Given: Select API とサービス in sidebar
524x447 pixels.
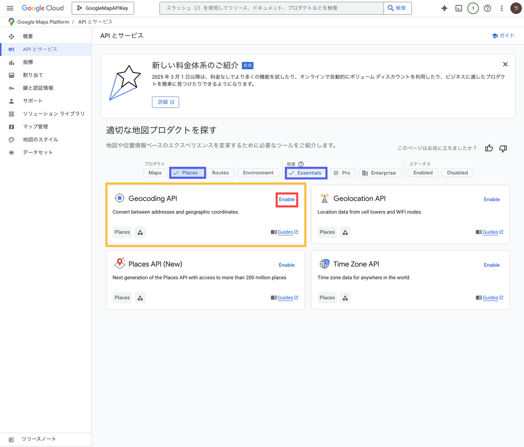Looking at the screenshot, I should [46, 49].
